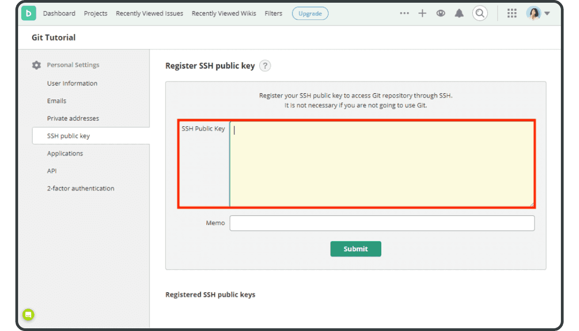Open the chat support bubble

[28, 315]
